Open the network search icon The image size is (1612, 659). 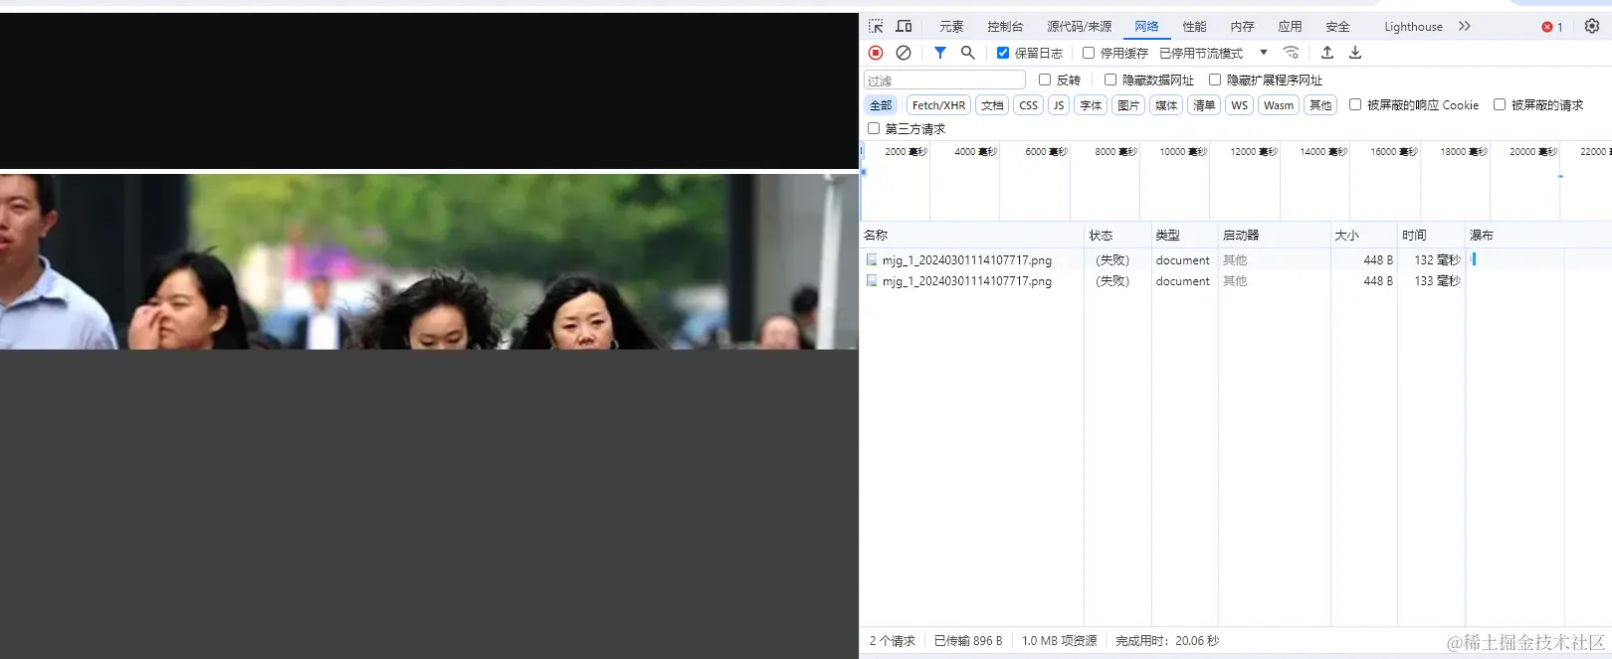967,53
